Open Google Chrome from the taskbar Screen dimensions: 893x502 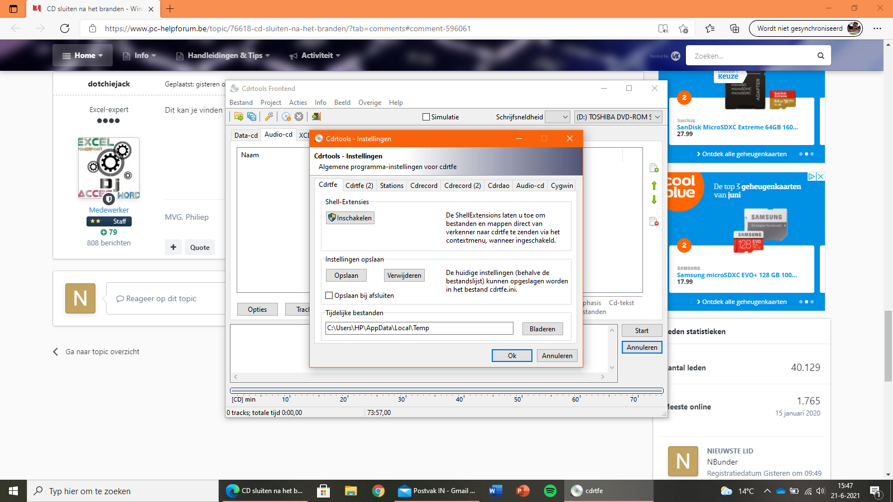coord(378,491)
